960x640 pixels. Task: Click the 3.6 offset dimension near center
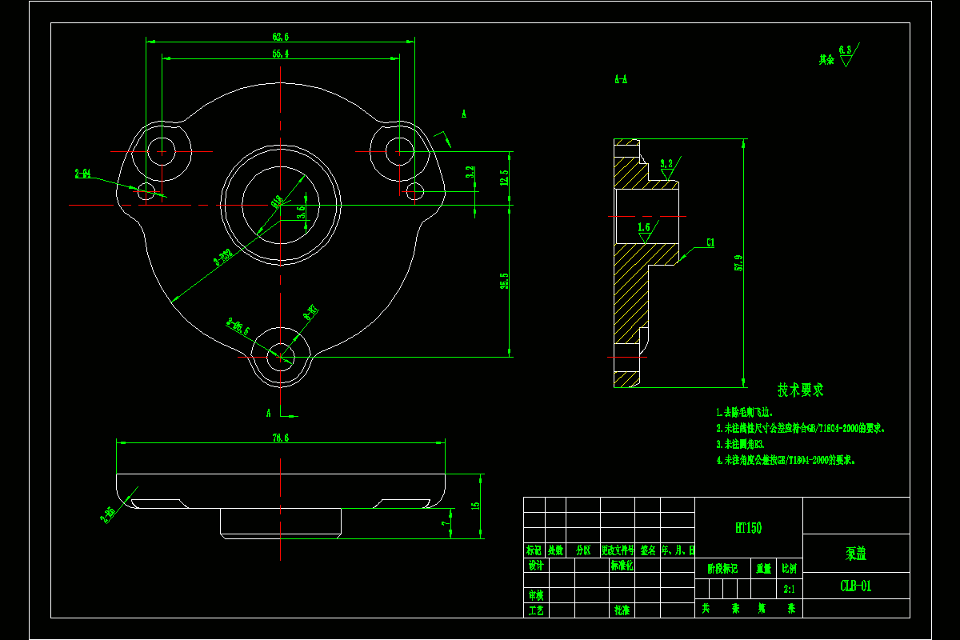(301, 213)
